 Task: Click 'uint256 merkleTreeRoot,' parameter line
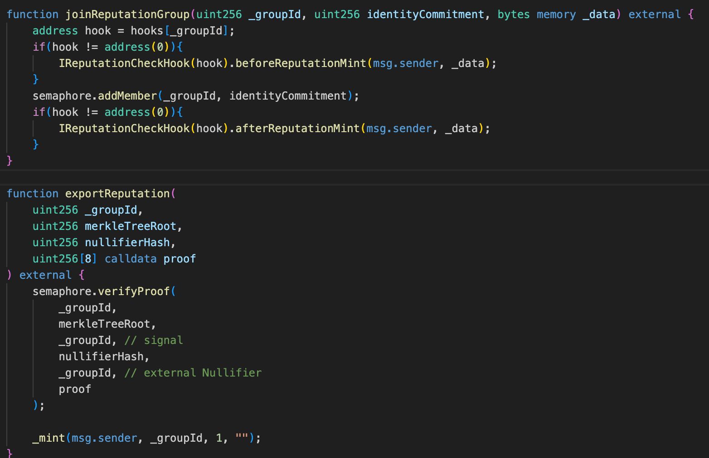(107, 226)
